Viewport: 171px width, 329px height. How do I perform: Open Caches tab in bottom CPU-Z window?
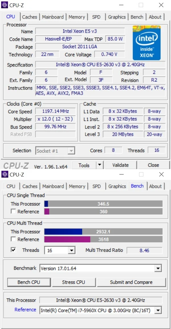(x=30, y=186)
